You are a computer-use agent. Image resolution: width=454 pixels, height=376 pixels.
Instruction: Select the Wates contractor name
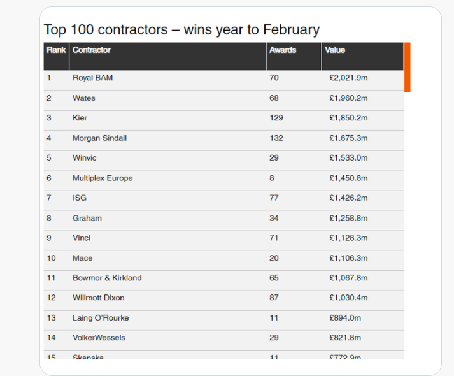[x=84, y=98]
